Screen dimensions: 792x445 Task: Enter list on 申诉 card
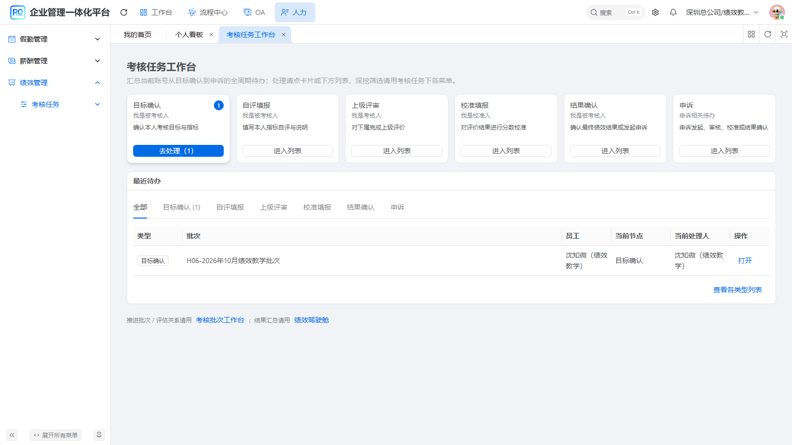724,151
